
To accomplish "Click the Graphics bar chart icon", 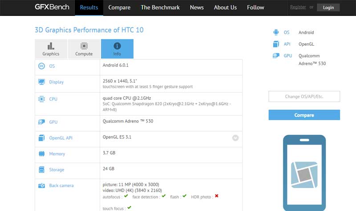I will [51, 46].
